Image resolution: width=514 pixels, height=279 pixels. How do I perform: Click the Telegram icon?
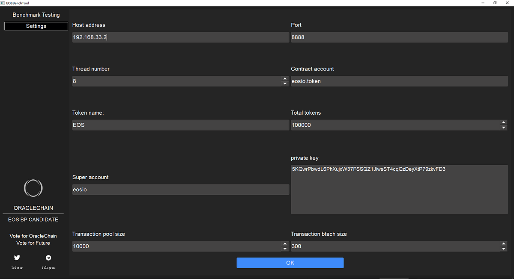tap(48, 258)
